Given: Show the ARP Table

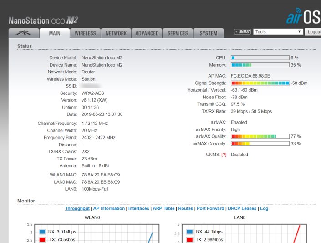Looking at the screenshot, I should click(163, 208).
